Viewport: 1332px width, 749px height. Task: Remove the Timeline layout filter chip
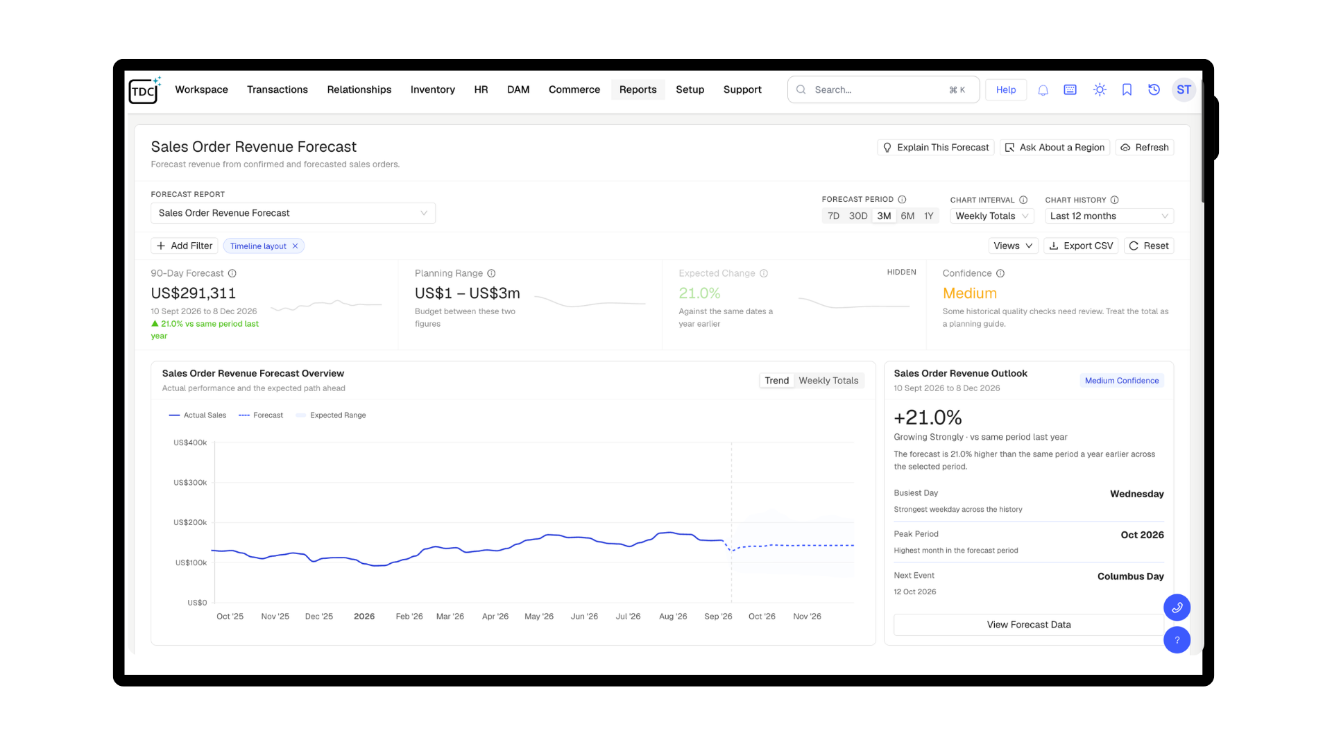295,246
